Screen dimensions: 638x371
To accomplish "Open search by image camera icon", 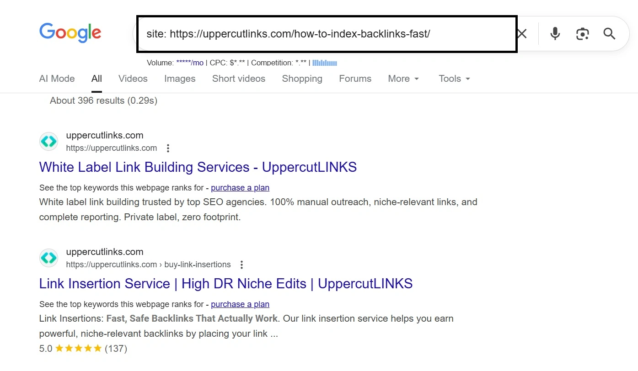I will point(582,33).
